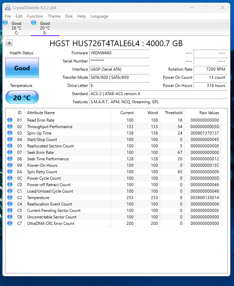The width and height of the screenshot is (234, 286).
Task: Click status orb for Spin Retry Count
Action: point(10,172)
